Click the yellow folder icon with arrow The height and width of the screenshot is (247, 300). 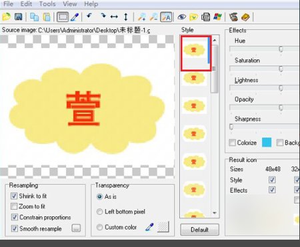point(193,17)
